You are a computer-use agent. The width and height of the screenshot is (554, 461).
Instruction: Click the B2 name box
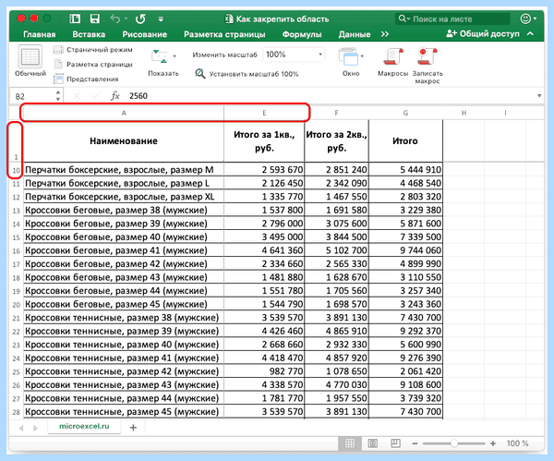coord(32,96)
